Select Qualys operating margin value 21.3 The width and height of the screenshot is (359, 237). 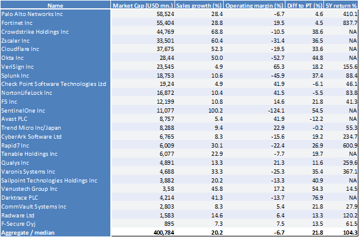tap(279, 163)
